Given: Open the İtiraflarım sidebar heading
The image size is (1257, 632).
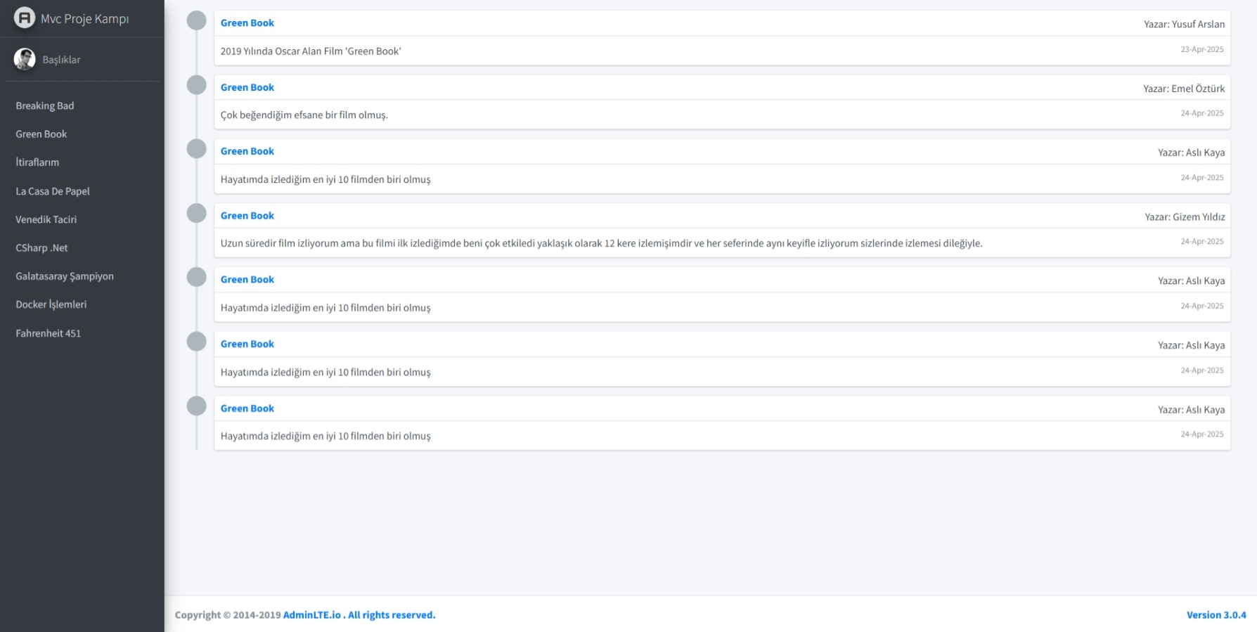Looking at the screenshot, I should tap(37, 162).
